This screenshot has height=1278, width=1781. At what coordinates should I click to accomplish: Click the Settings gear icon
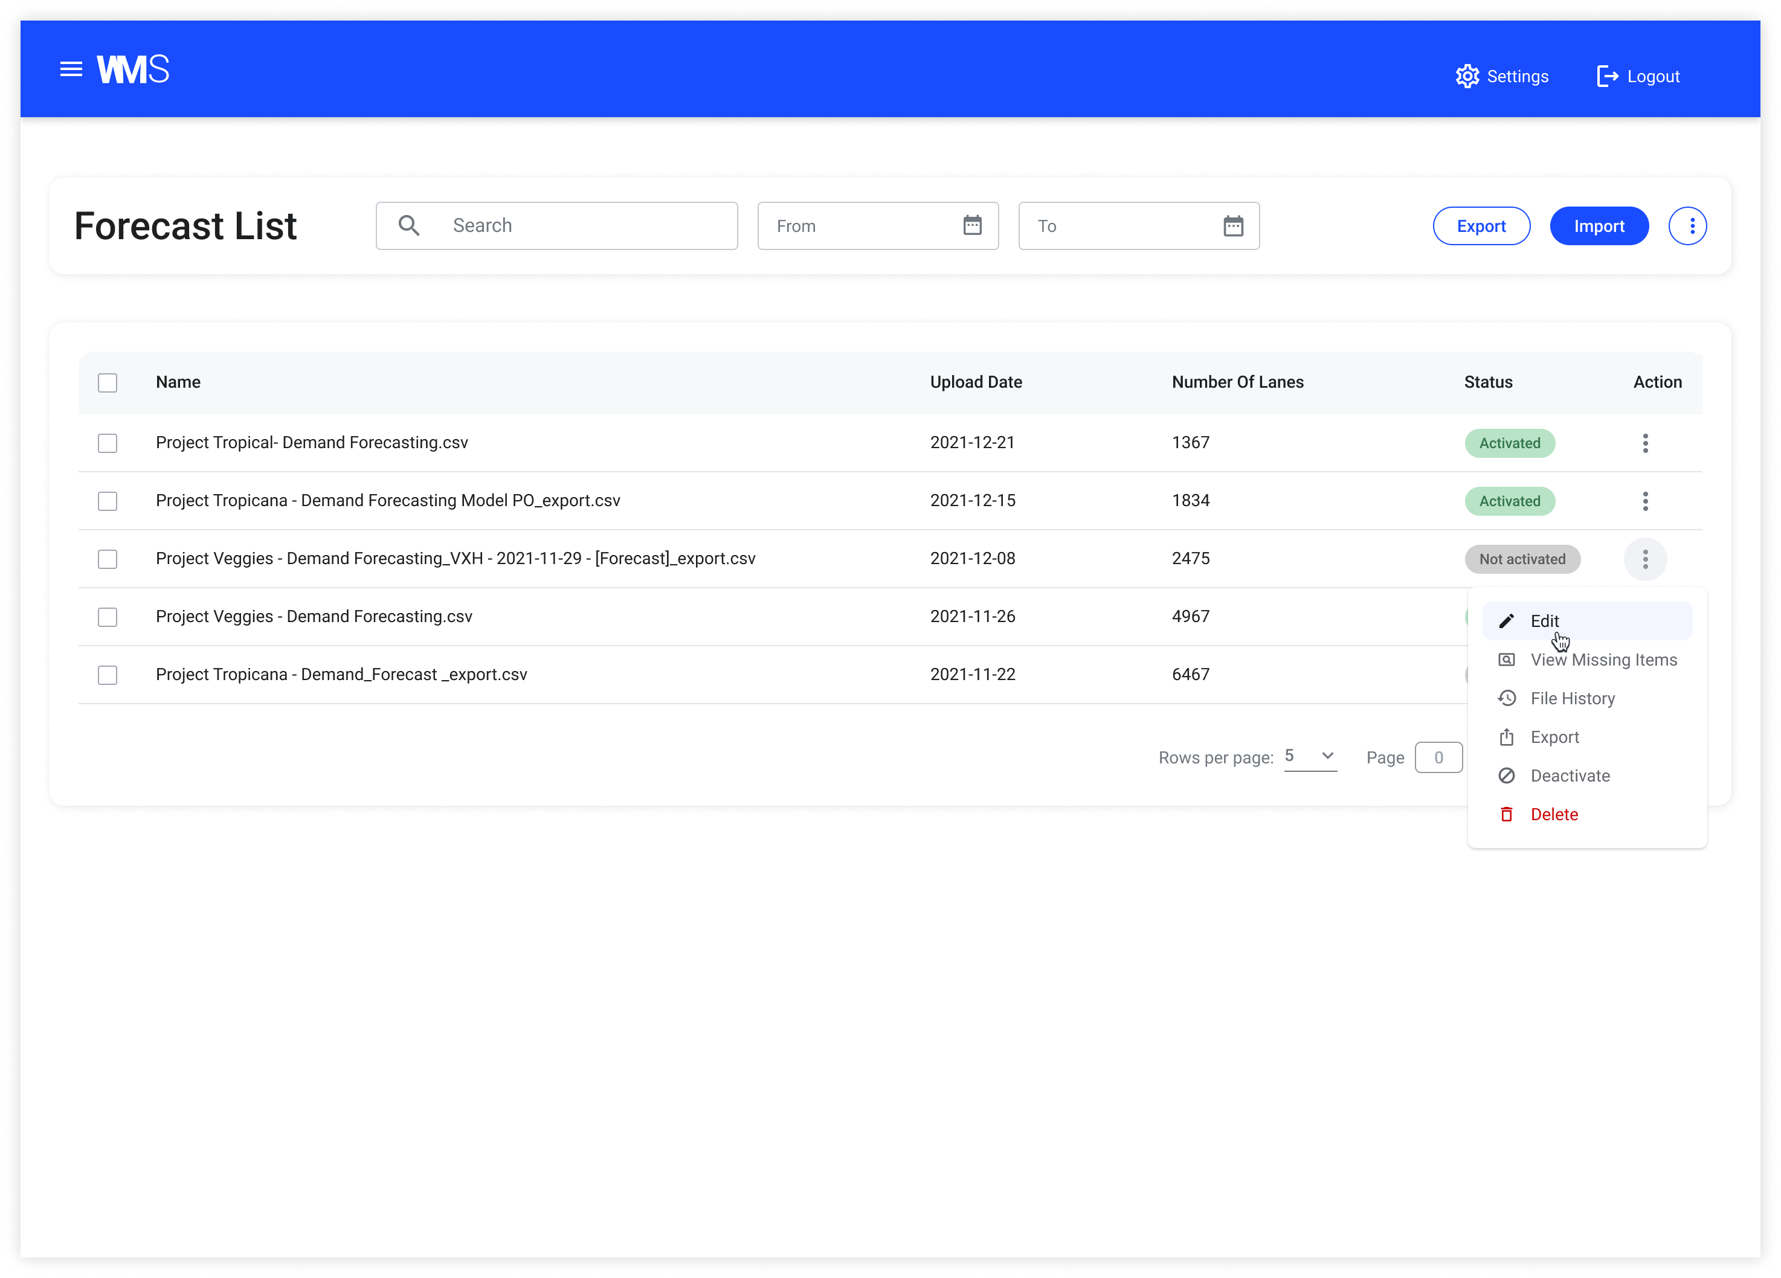click(x=1467, y=76)
